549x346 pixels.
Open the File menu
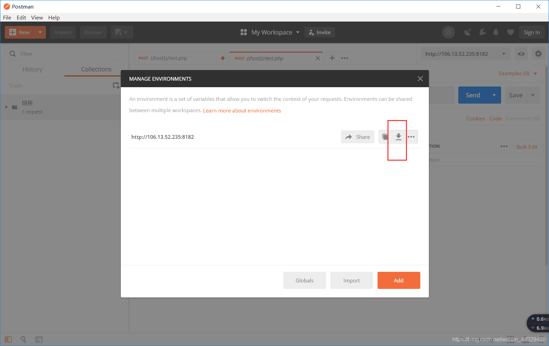7,17
